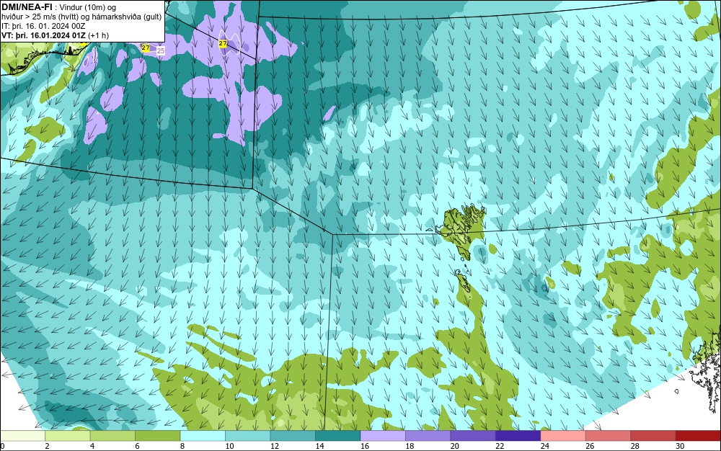Viewport: 721px width, 451px height.
Task: Click the yellow '27' gust label inside white contour
Action: [x=223, y=44]
